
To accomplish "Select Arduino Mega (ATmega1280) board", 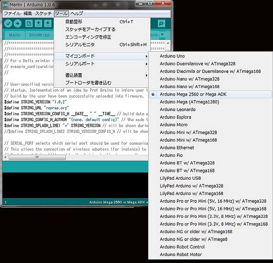I will 210,102.
